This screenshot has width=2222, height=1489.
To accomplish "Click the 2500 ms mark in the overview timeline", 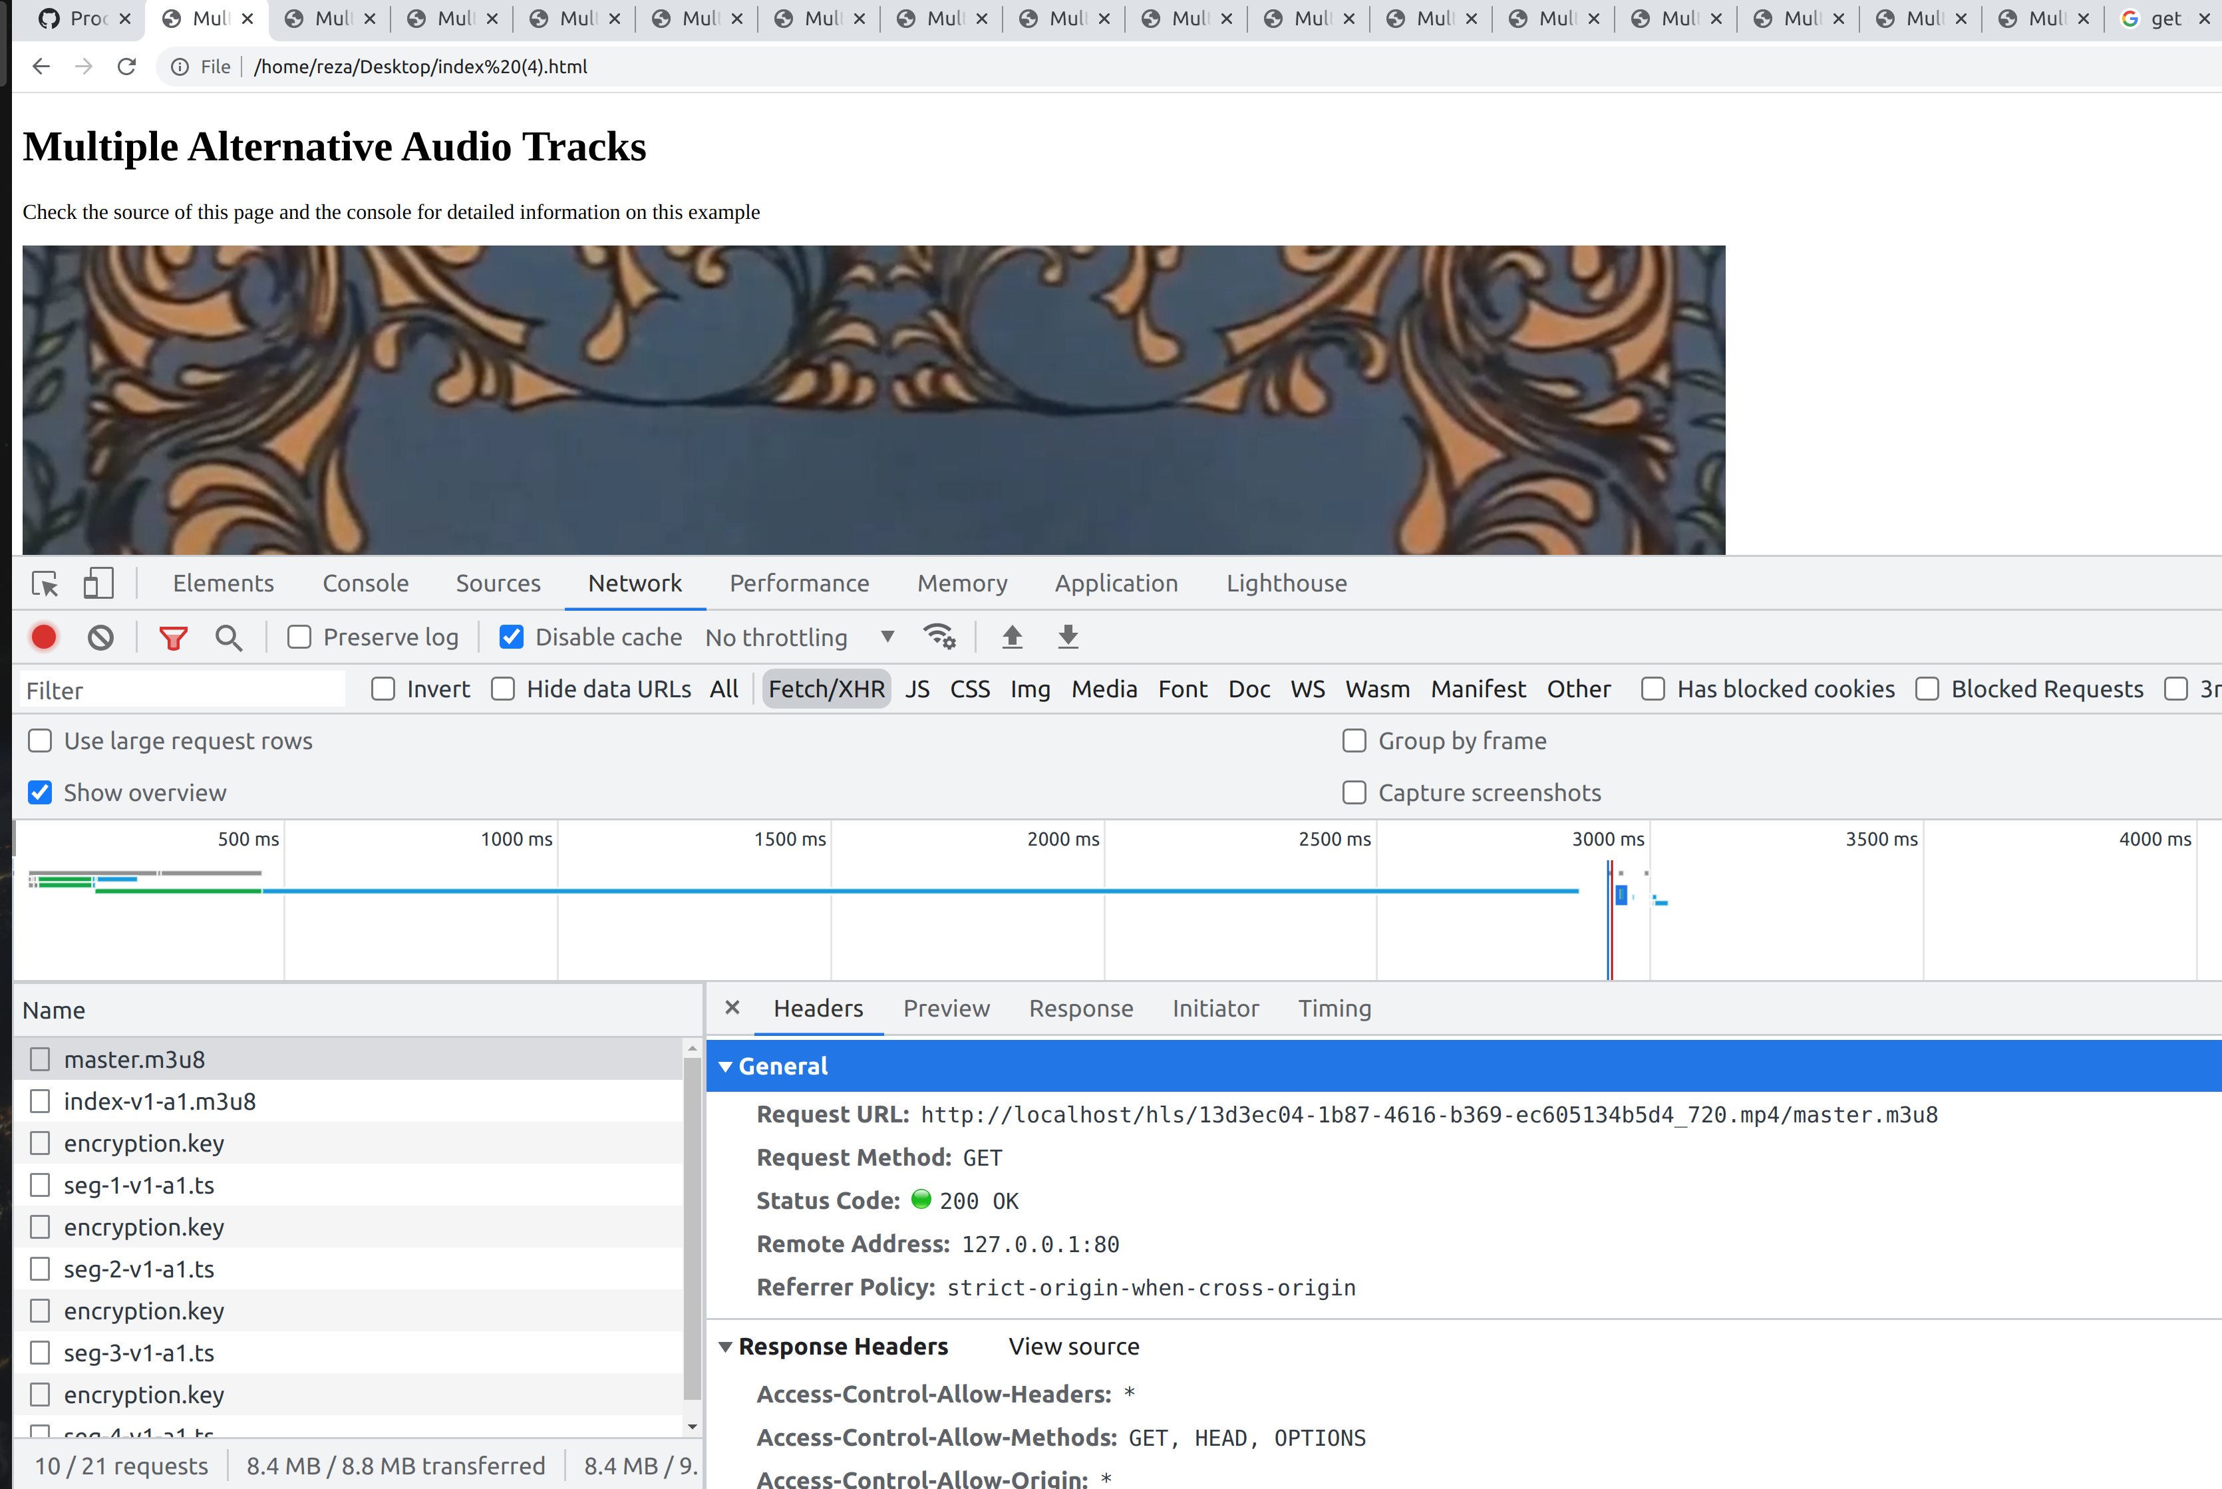I will pos(1335,838).
